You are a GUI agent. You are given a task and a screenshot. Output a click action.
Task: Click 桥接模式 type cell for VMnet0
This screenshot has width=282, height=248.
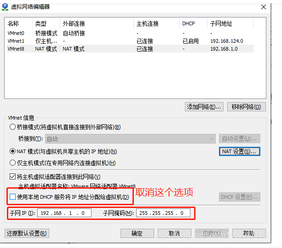[46, 33]
